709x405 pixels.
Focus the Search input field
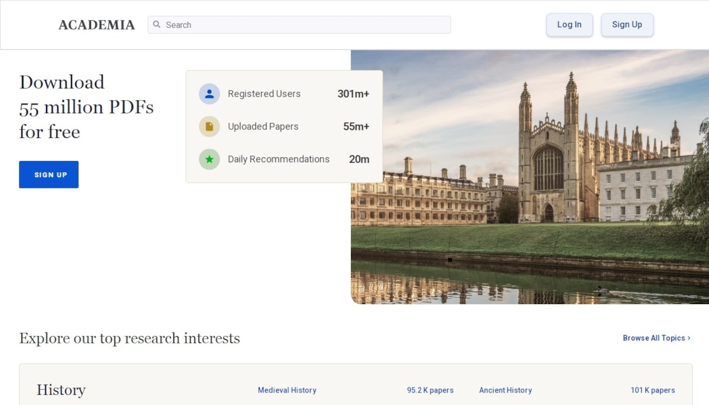299,25
